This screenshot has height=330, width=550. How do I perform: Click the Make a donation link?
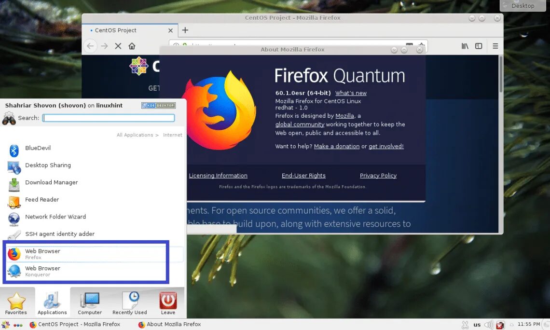(337, 146)
